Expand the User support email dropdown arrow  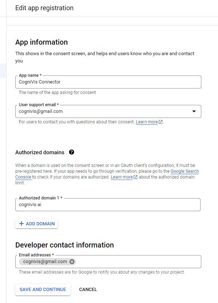pos(194,111)
